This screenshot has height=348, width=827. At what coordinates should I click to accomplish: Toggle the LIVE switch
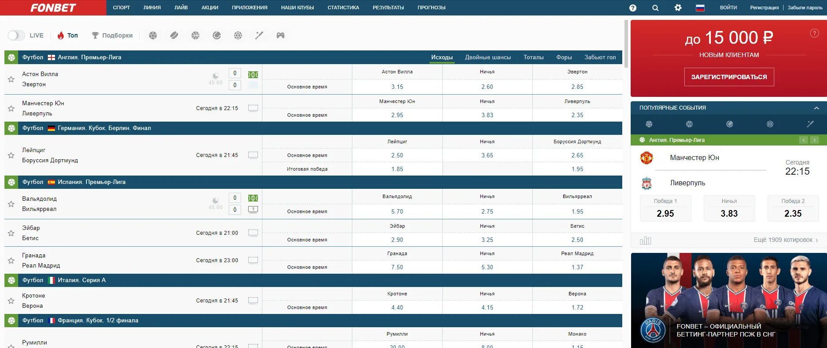tap(16, 35)
